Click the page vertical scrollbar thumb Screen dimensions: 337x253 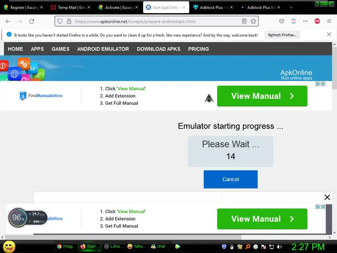click(334, 68)
